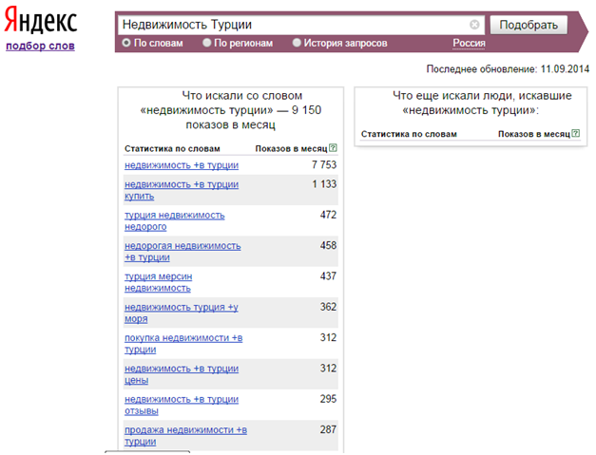Image resolution: width=596 pixels, height=455 pixels.
Task: Open 'недорогая недвижимость +в турции' link
Action: (183, 252)
